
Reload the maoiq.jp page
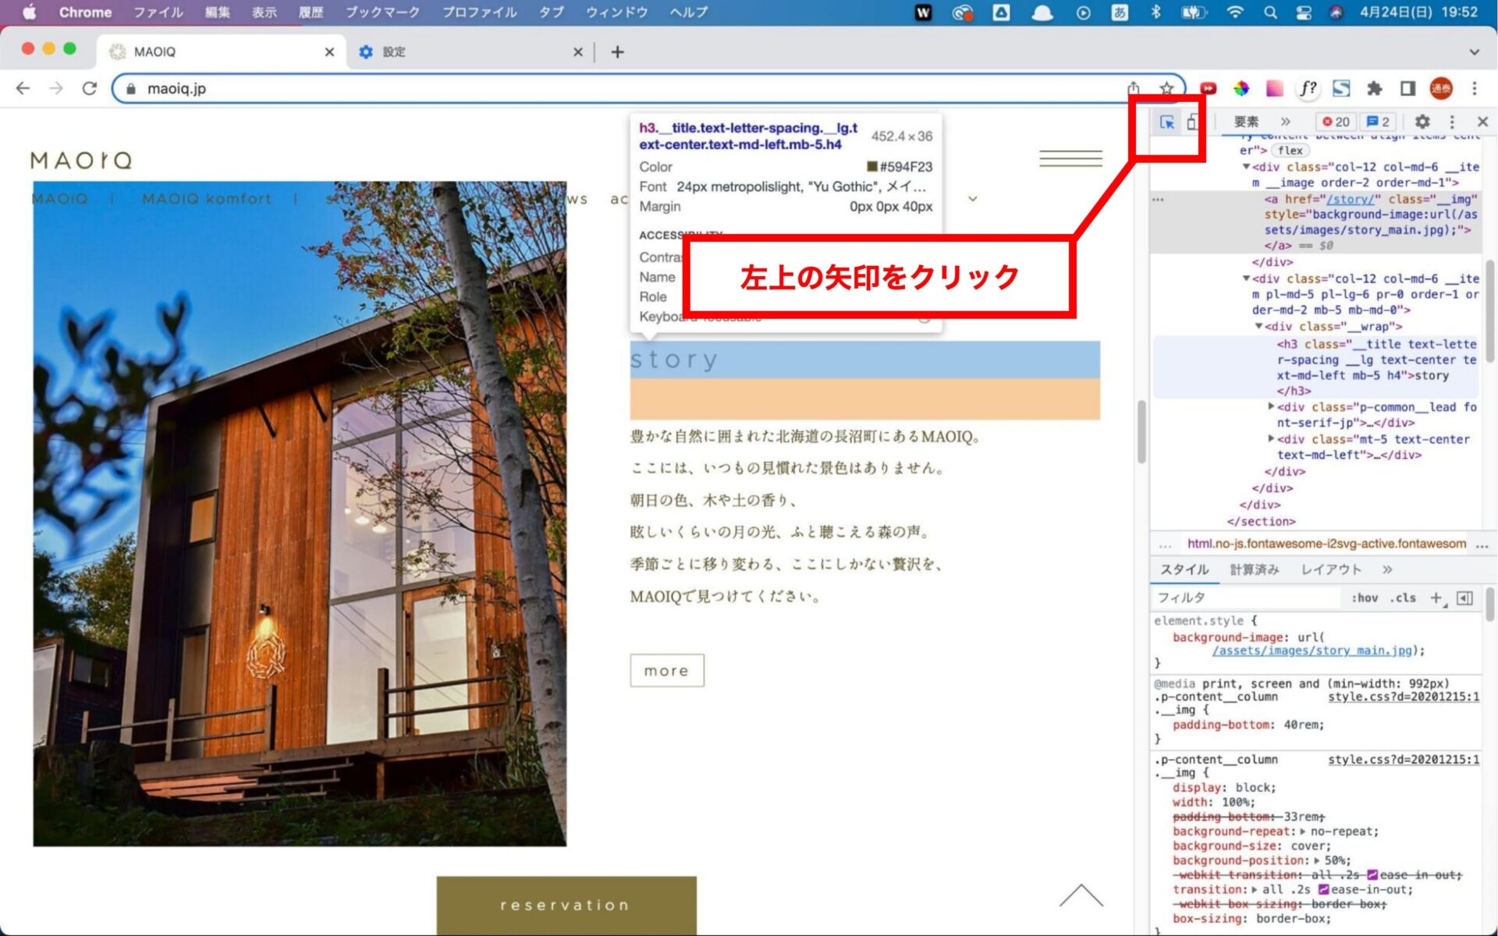90,88
